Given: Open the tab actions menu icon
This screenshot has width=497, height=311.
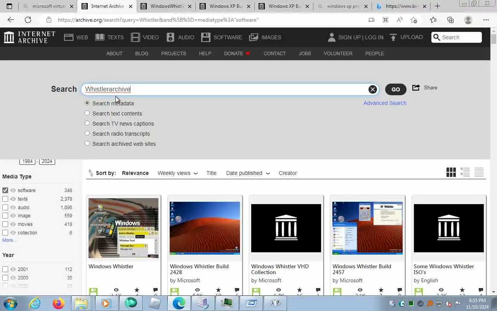Looking at the screenshot, I should [x=9, y=6].
